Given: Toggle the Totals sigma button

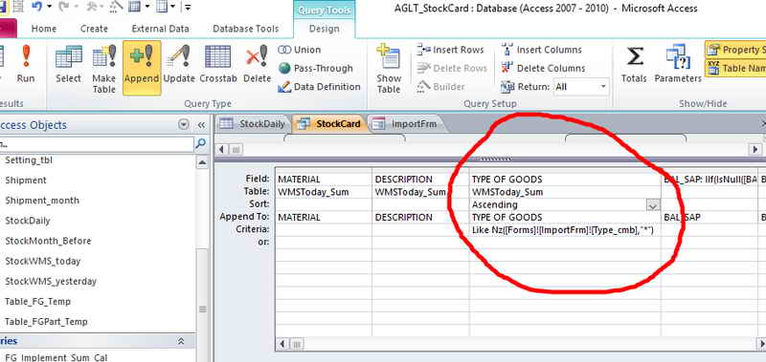Looking at the screenshot, I should pos(634,64).
